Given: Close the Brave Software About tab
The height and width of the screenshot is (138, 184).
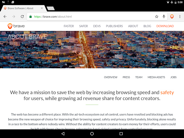Looking at the screenshot, I should pyautogui.click(x=42, y=8).
